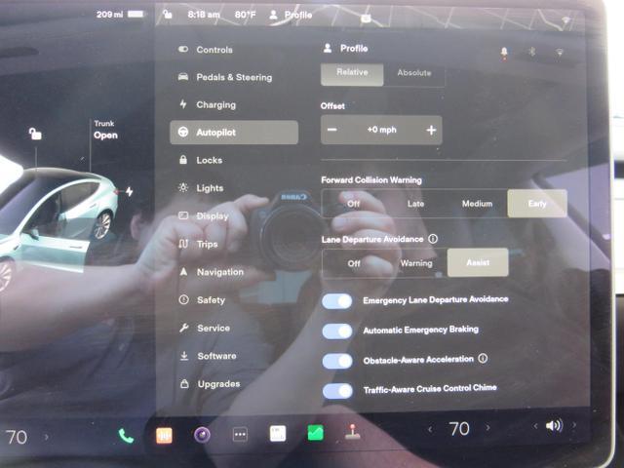The width and height of the screenshot is (624, 468).
Task: Set Forward Collision Warning to Late
Action: coord(416,204)
